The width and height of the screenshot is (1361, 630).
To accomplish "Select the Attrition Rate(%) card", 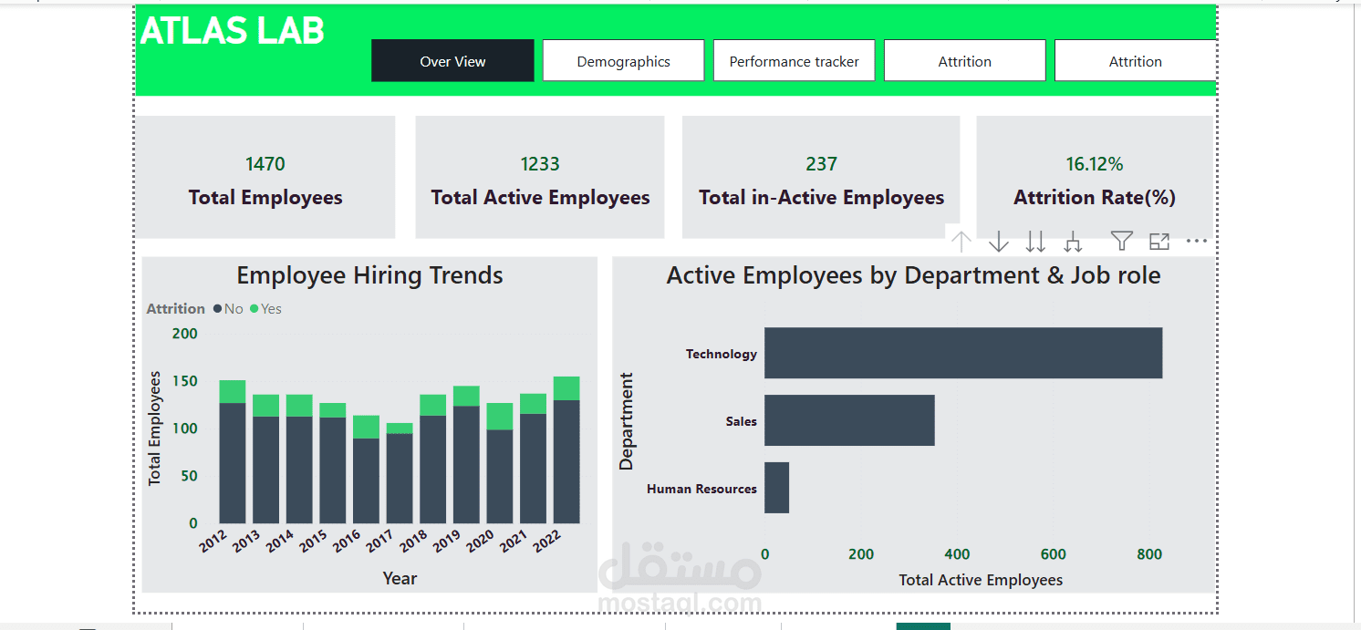I will coord(1095,177).
